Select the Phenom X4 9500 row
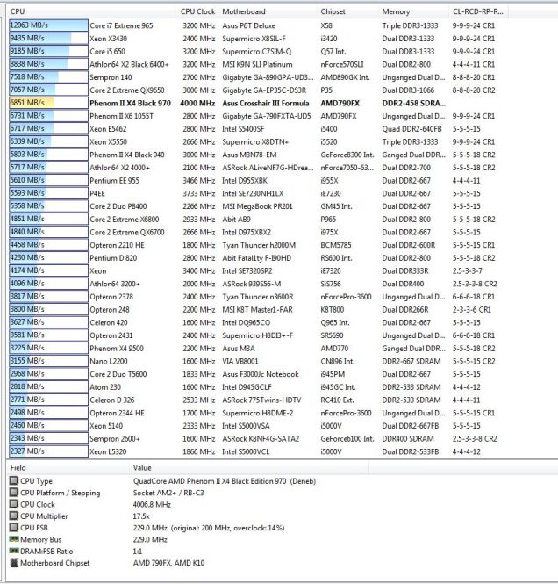This screenshot has width=558, height=584. coord(259,349)
